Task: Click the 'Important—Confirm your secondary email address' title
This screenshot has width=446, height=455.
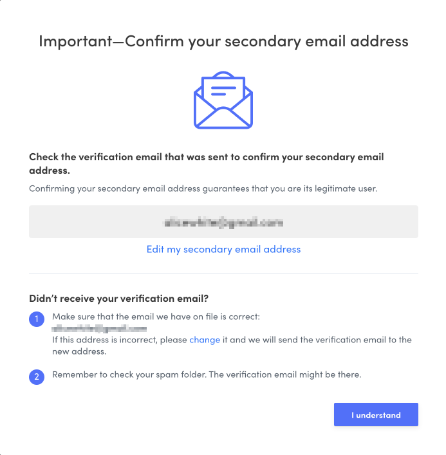Action: 223,41
